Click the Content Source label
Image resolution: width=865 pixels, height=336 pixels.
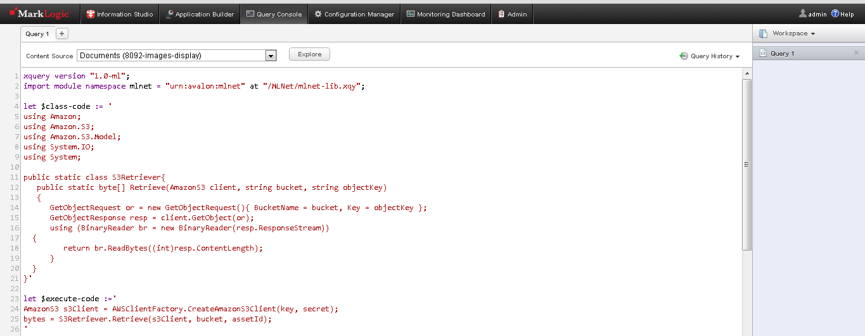[x=49, y=56]
